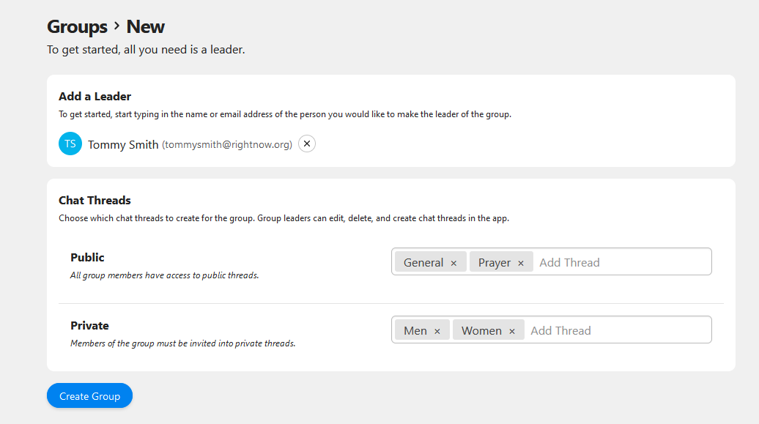This screenshot has height=424, width=759.
Task: Click the Add a Leader heading
Action: 95,97
